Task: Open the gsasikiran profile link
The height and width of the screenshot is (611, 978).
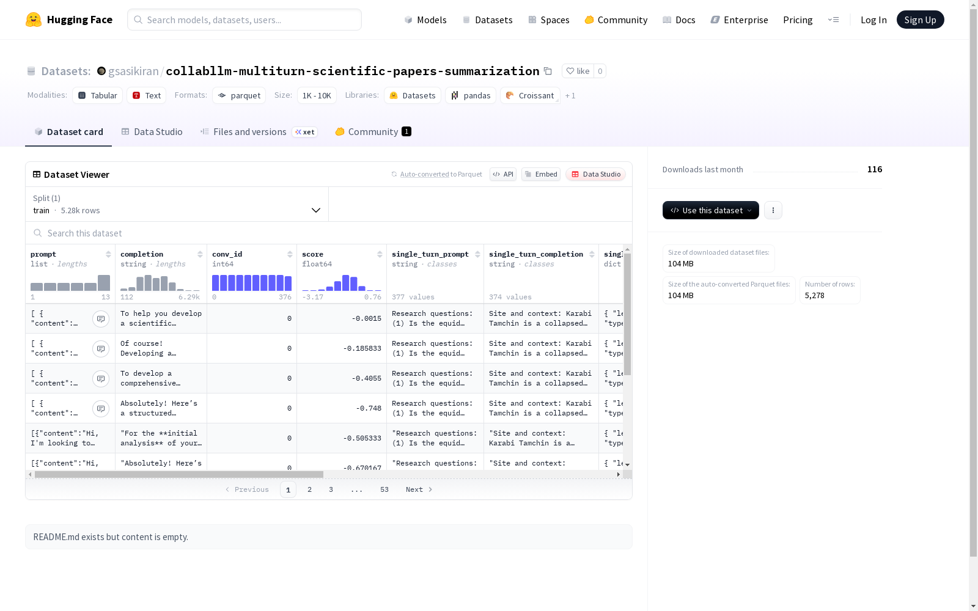Action: tap(133, 71)
